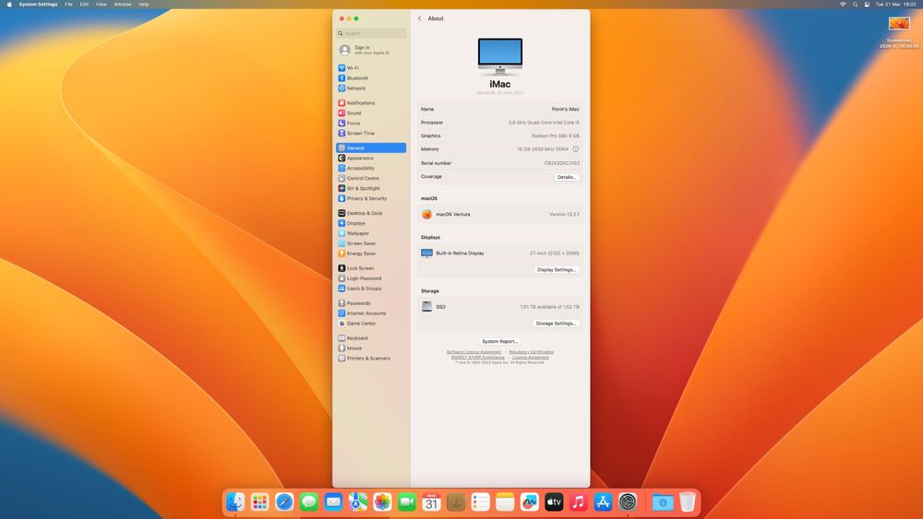This screenshot has width=923, height=519.
Task: Open Launchpad from the Dock
Action: tap(259, 502)
